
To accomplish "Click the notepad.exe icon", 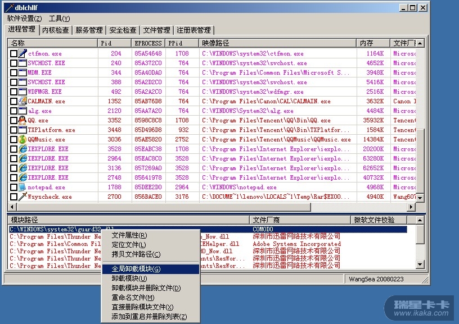I will [22, 187].
